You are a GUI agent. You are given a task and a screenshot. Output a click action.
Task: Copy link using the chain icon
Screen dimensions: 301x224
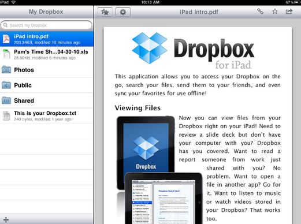coord(260,12)
